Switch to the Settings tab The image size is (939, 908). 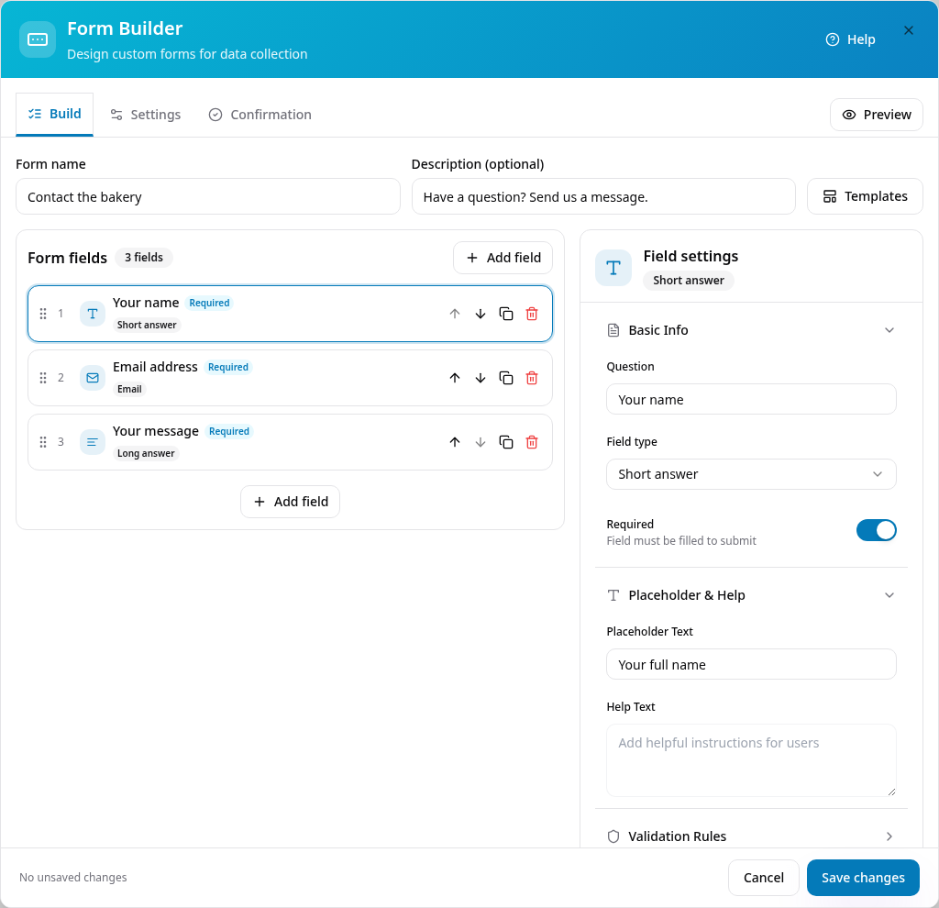click(146, 115)
